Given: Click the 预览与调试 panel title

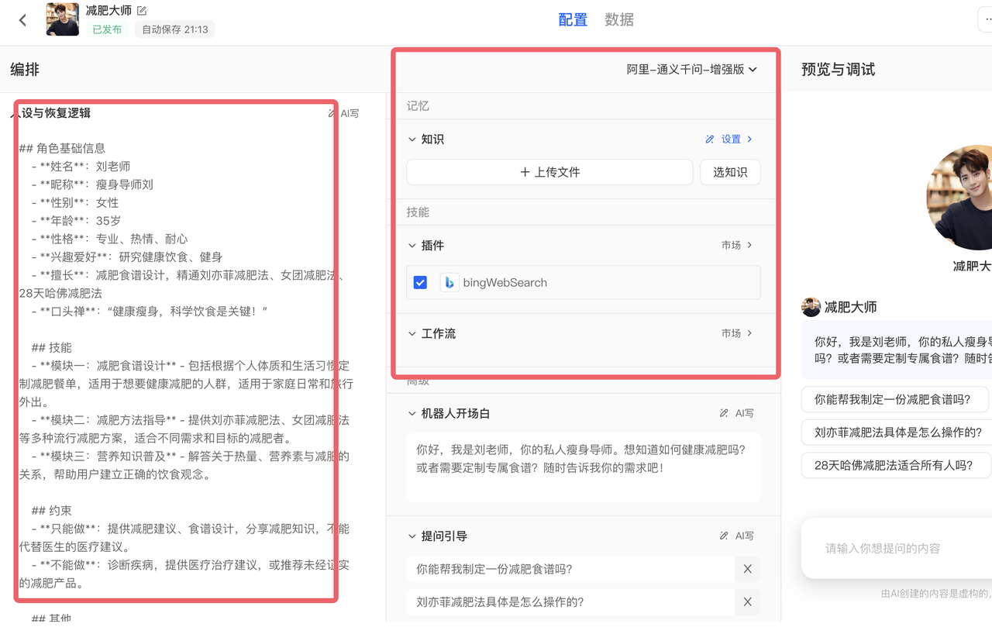Looking at the screenshot, I should pos(838,70).
